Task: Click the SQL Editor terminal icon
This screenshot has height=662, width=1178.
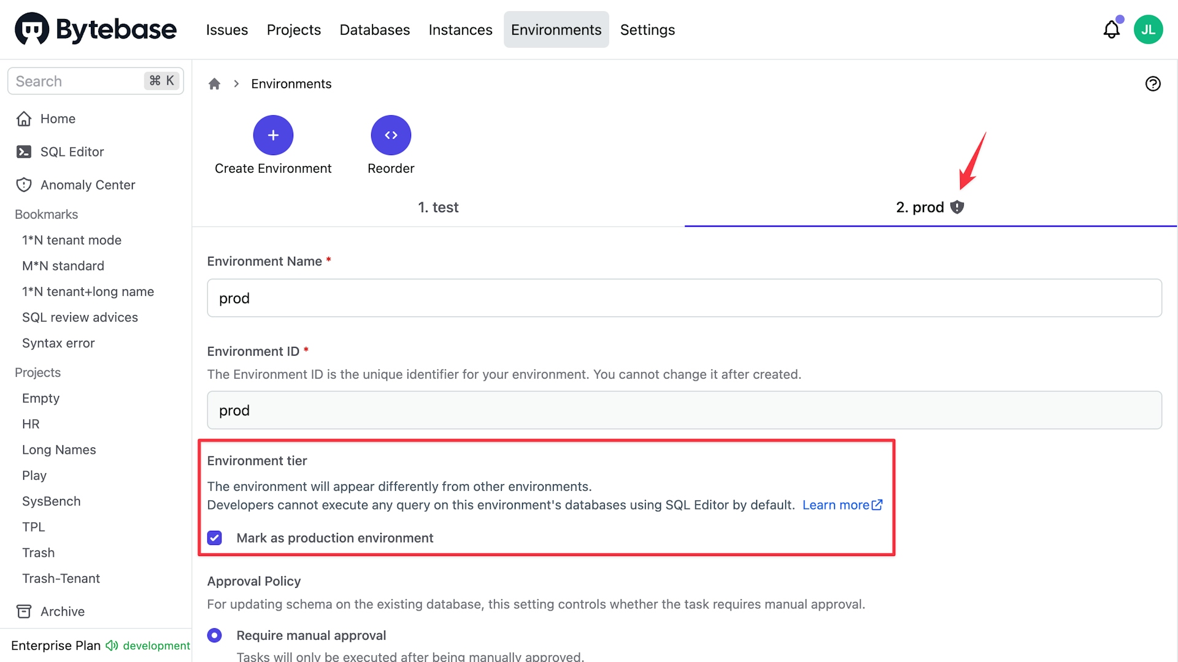Action: click(x=24, y=152)
